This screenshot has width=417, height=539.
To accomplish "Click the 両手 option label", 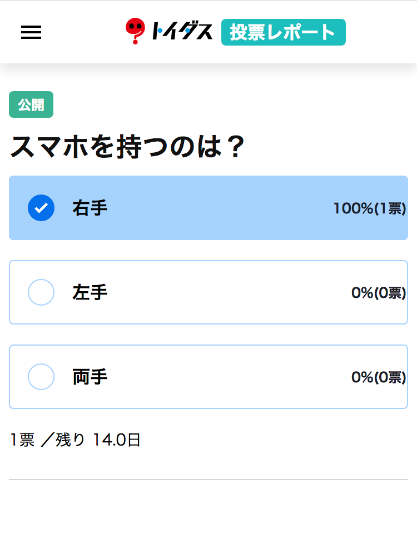I will coord(90,377).
